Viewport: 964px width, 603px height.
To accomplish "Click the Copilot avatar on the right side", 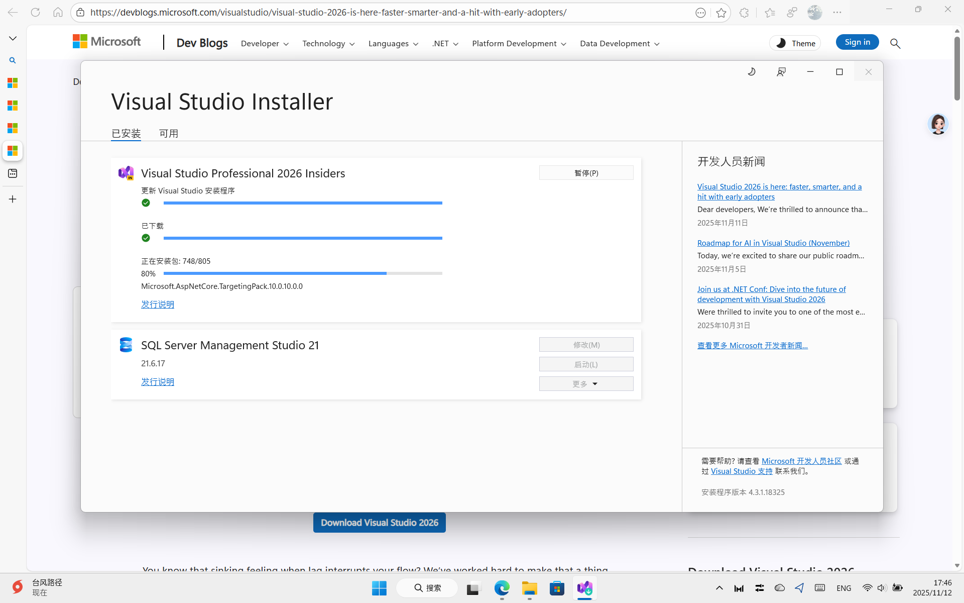I will (x=937, y=124).
